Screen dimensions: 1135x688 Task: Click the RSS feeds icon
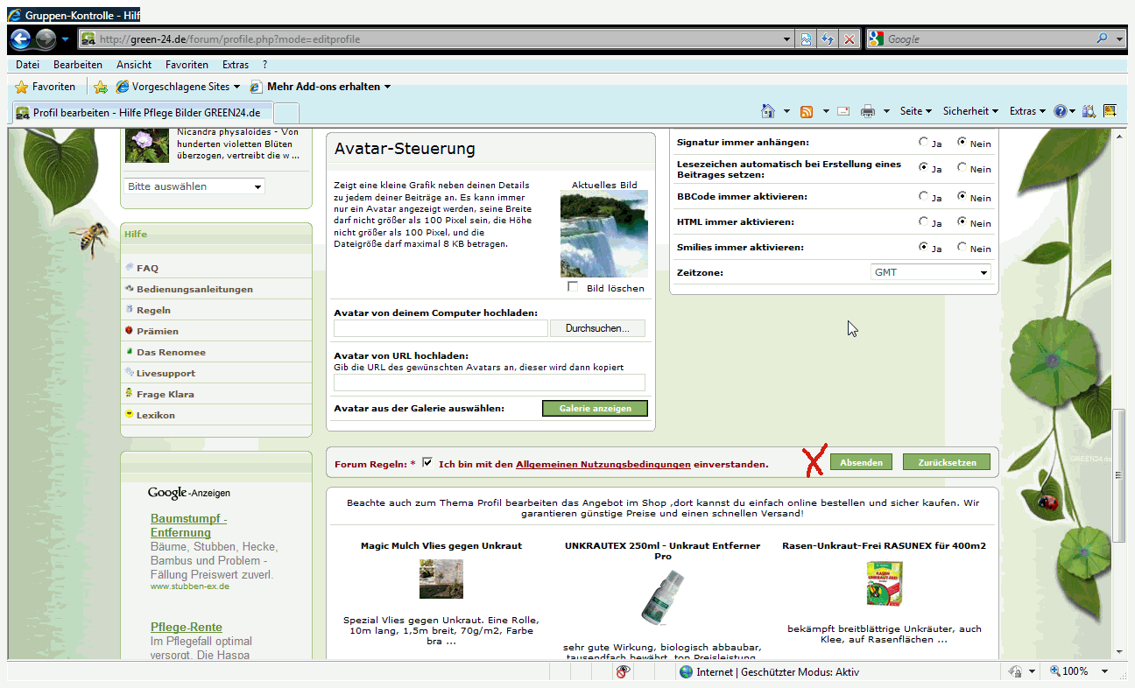(x=807, y=111)
